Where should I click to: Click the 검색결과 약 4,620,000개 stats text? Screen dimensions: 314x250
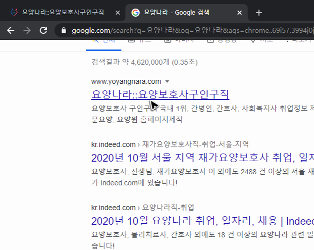[x=144, y=62]
